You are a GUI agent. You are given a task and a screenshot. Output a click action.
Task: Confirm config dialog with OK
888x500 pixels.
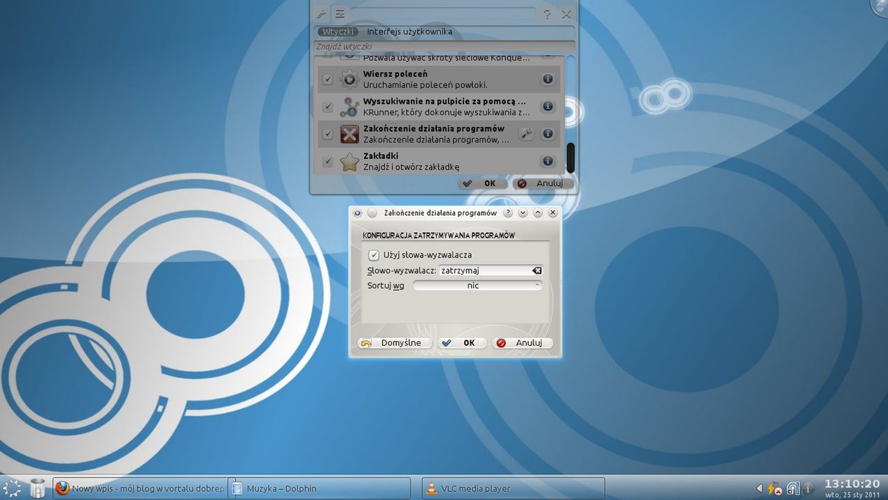462,343
